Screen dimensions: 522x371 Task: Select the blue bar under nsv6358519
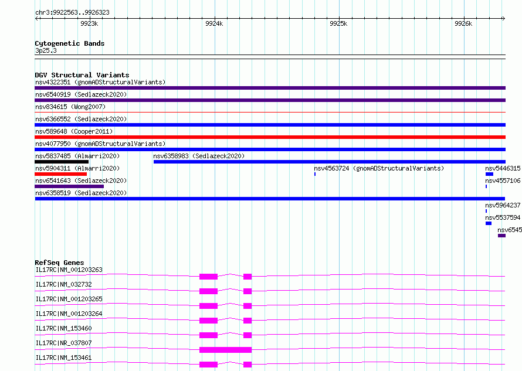(270, 199)
